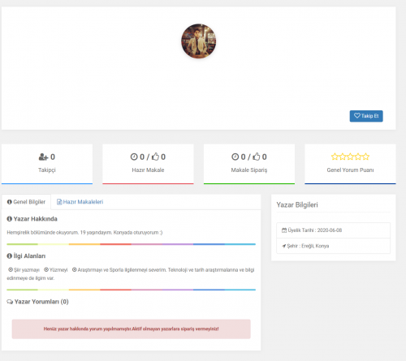
Task: Select the Genel Bilgiler tab
Action: (26, 202)
